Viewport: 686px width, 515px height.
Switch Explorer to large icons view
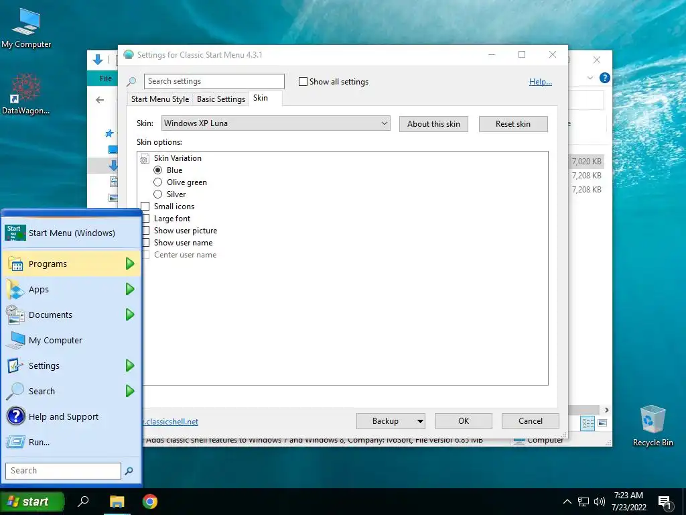click(x=602, y=423)
